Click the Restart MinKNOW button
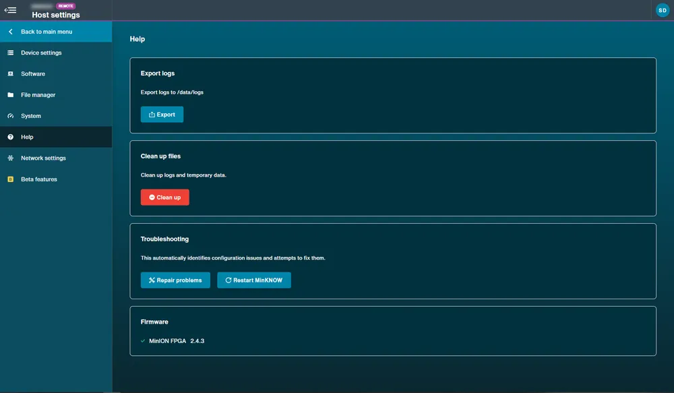Viewport: 674px width, 393px height. (x=254, y=280)
